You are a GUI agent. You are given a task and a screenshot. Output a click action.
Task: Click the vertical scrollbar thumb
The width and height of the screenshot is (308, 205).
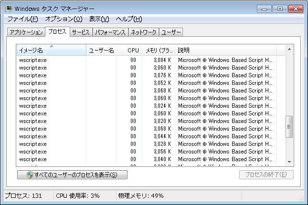tap(289, 127)
